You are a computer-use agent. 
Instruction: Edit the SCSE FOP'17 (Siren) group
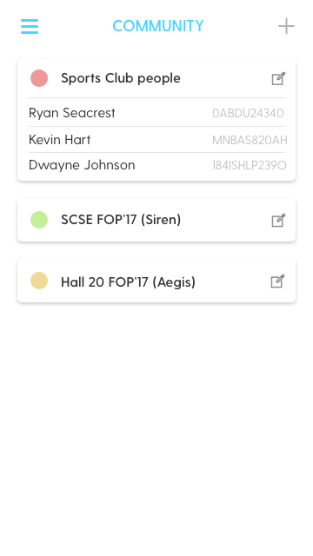pyautogui.click(x=278, y=220)
